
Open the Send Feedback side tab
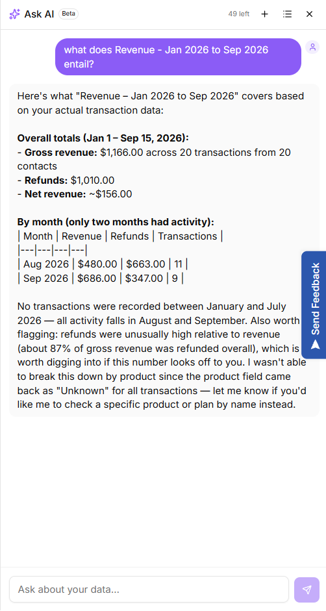tap(314, 305)
